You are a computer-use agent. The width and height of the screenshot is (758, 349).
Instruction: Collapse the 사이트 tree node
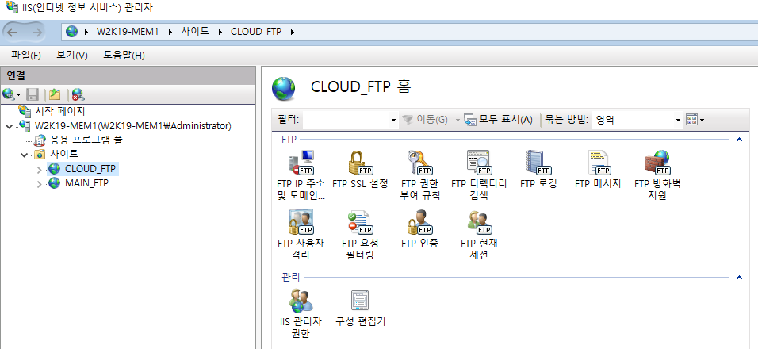tap(24, 155)
